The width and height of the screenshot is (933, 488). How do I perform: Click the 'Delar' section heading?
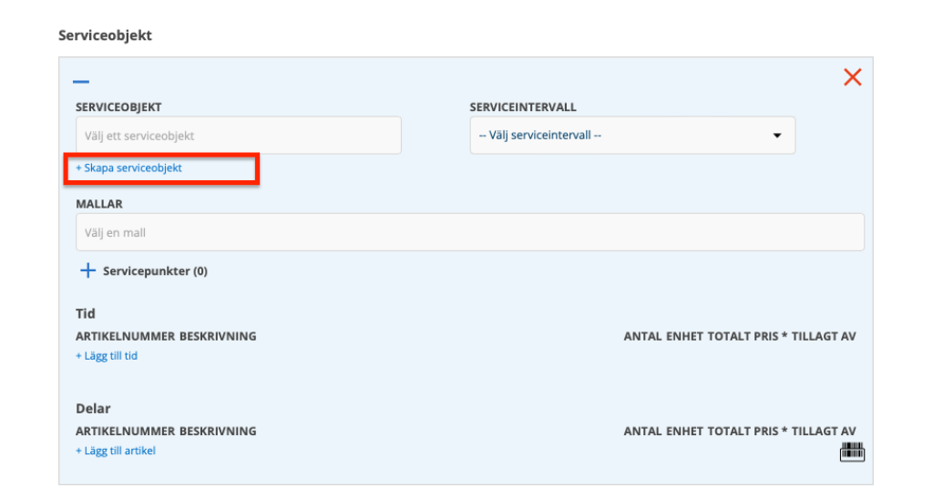coord(93,409)
